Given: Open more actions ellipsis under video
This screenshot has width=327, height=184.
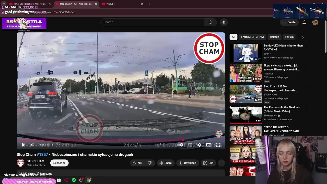Looking at the screenshot, I should pyautogui.click(x=221, y=163).
